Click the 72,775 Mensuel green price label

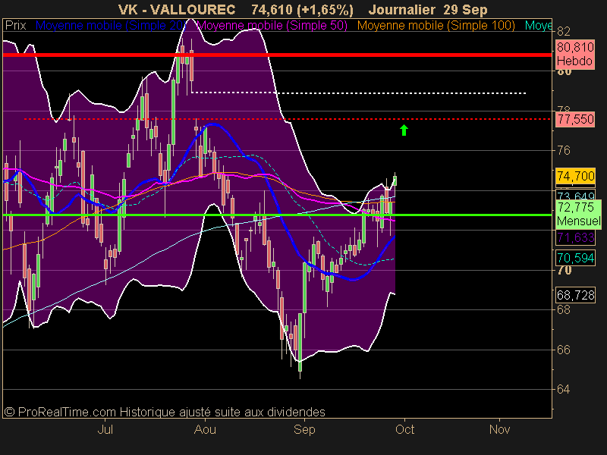pyautogui.click(x=578, y=214)
